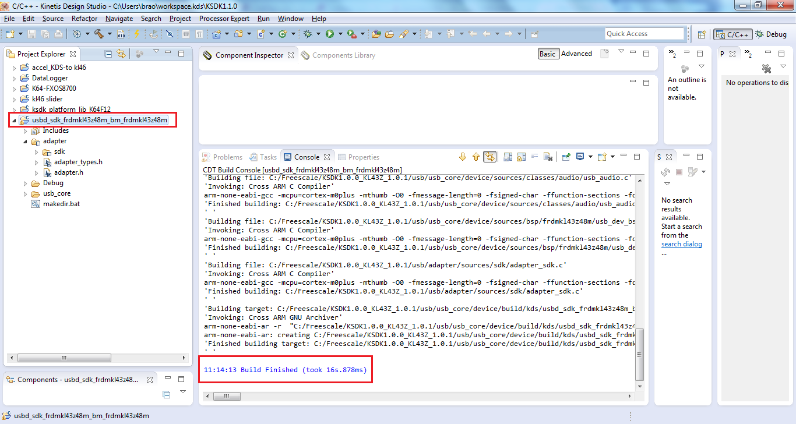
Task: Expand the DataLogger project node
Action: 15,78
